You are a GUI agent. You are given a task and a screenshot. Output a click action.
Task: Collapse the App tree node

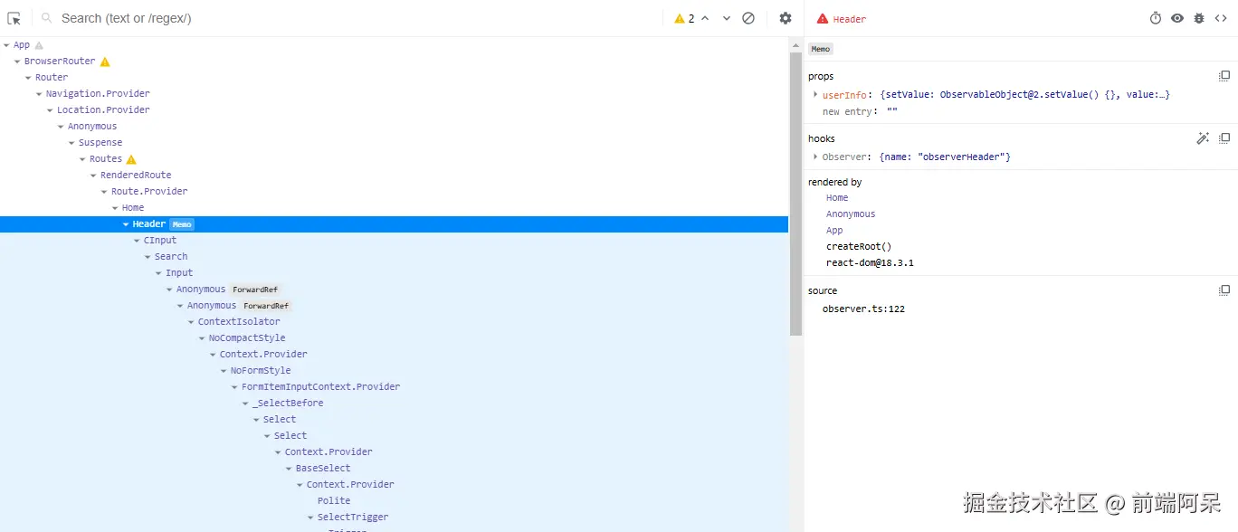tap(7, 45)
